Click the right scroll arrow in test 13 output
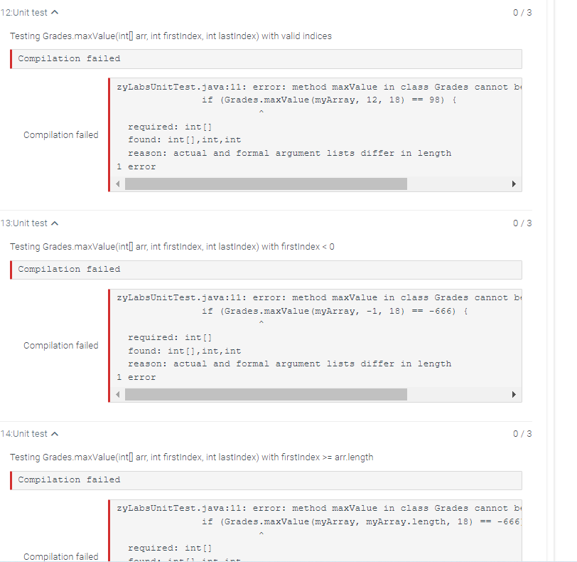Screen dimensions: 577x562 point(514,394)
